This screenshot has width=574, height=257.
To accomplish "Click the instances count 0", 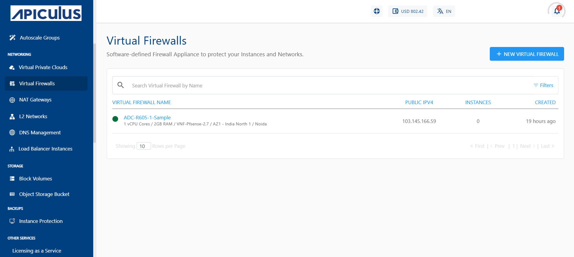I will tap(478, 121).
